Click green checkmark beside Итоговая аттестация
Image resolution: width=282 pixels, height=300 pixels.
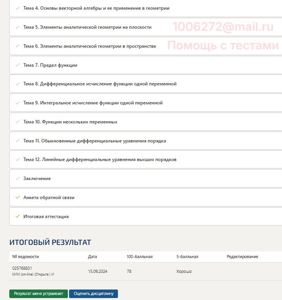pos(17,216)
